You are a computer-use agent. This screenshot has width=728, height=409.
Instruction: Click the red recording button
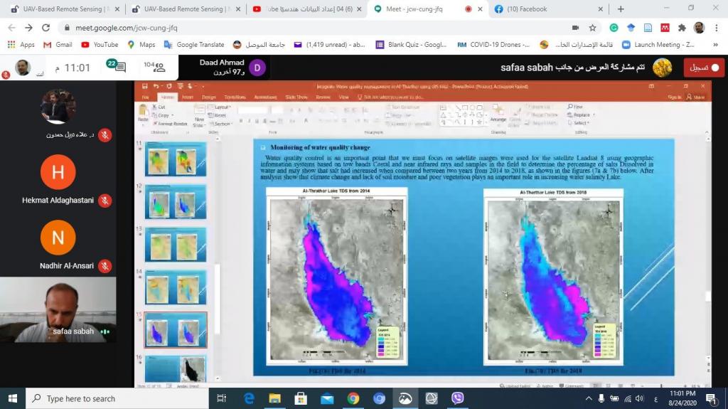704,68
